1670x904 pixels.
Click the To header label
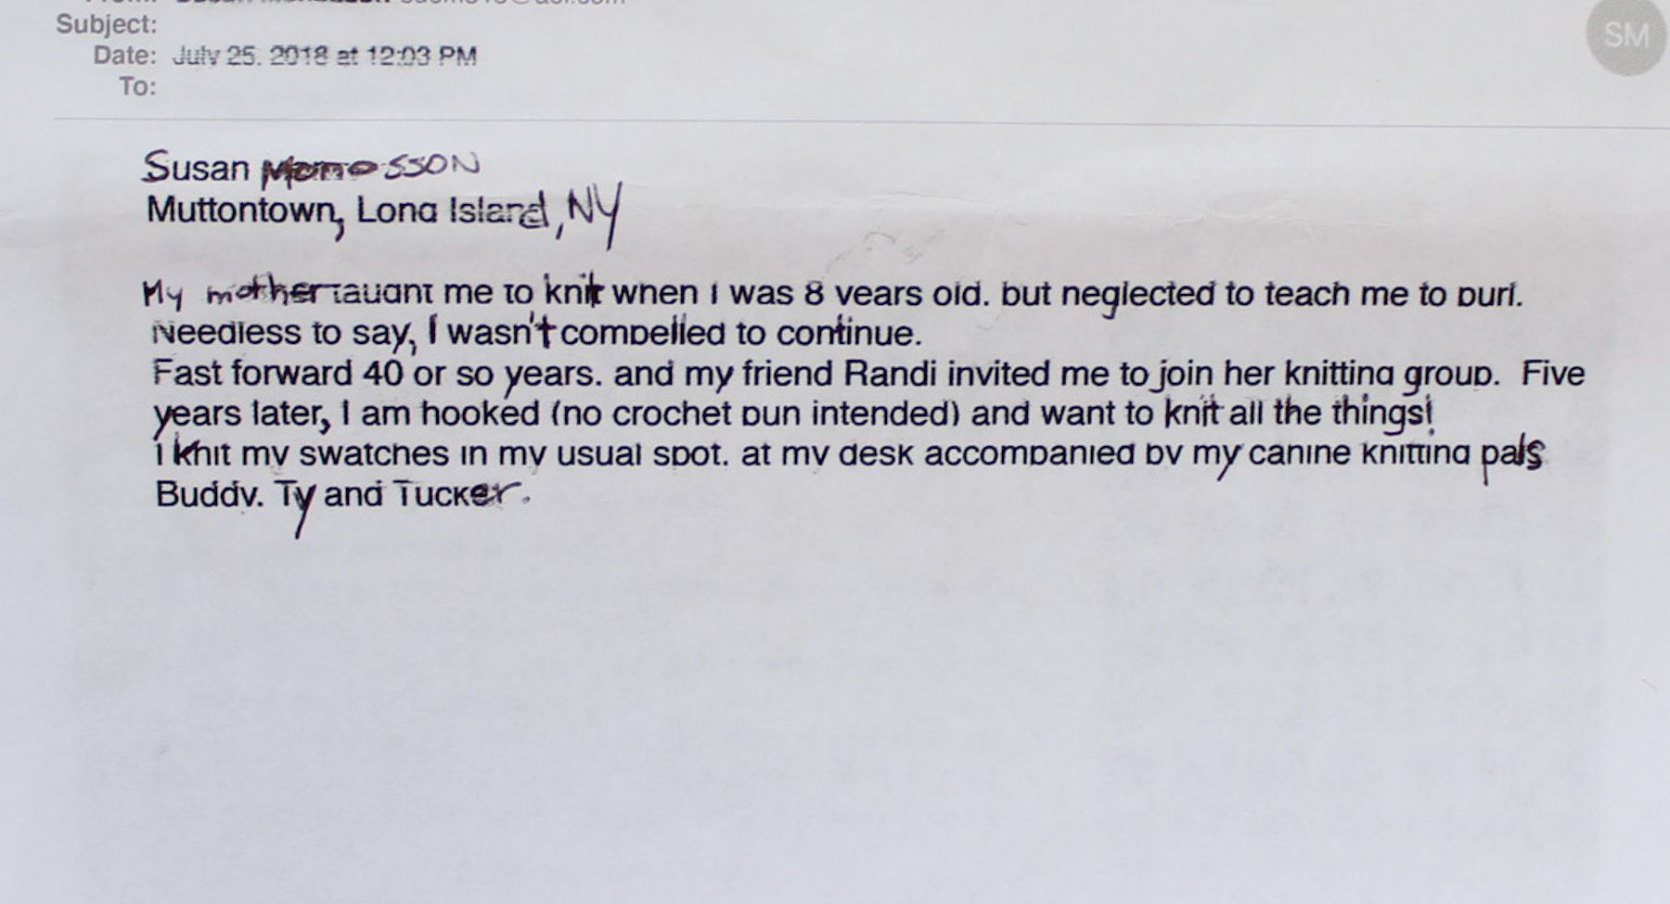[137, 87]
